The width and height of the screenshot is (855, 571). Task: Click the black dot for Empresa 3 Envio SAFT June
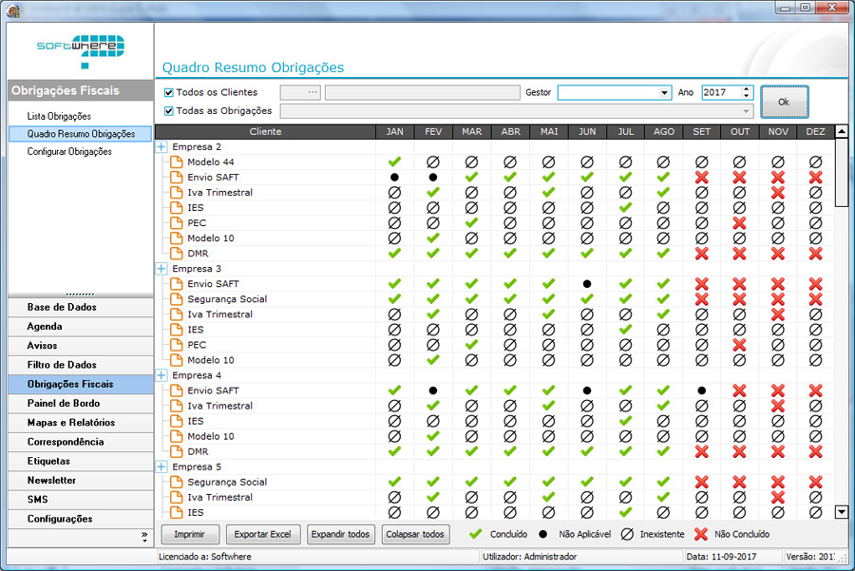tap(587, 284)
